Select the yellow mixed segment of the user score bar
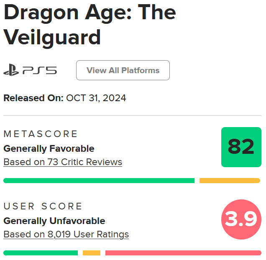266x260 pixels. (92, 253)
